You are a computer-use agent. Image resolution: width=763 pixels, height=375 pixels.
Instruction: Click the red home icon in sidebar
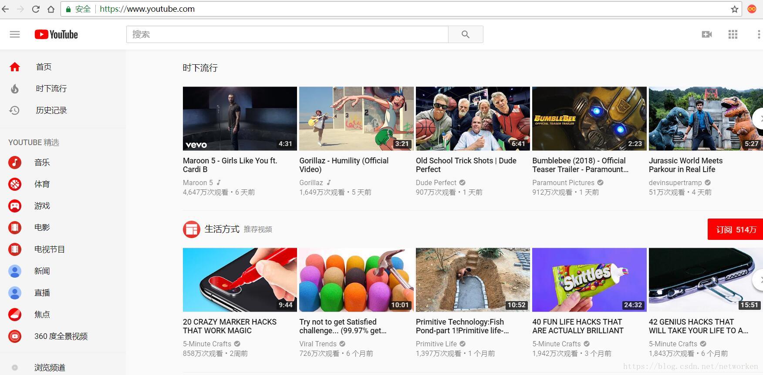click(15, 67)
